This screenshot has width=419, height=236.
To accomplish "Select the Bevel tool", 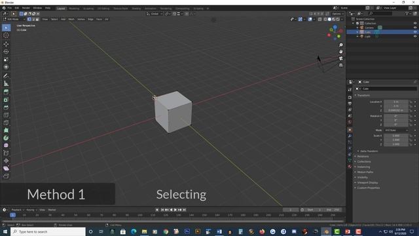I will [6, 108].
